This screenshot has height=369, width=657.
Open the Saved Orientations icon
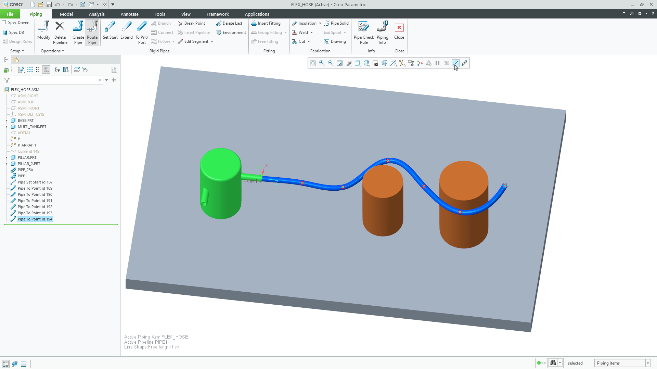366,63
